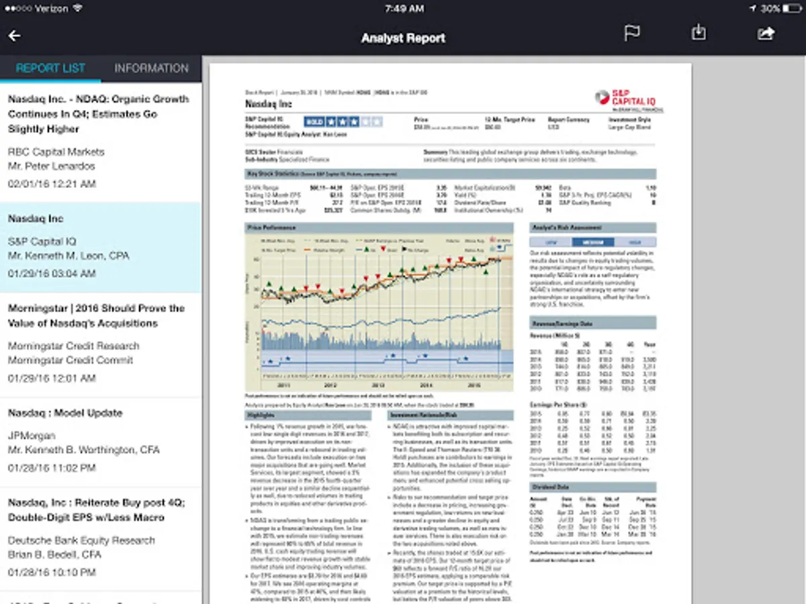Tap the star rating in the report

point(343,122)
